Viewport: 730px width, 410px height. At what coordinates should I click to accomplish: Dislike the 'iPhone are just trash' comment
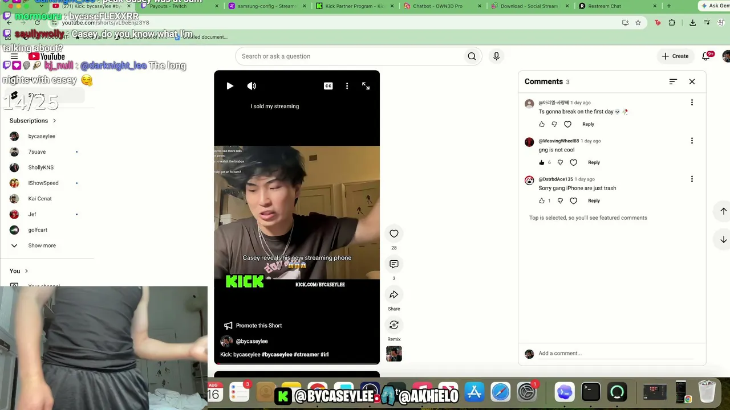[x=560, y=200]
